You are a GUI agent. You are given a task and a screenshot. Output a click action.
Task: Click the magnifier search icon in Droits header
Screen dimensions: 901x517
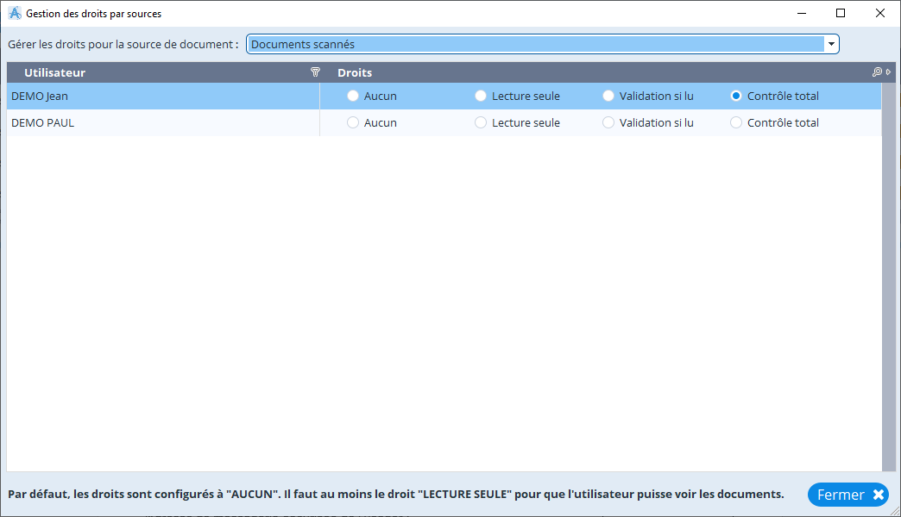point(877,72)
